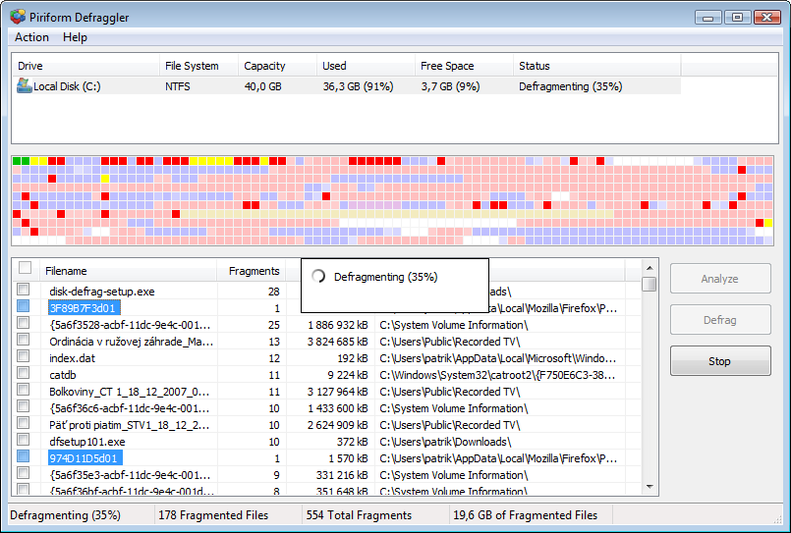Select the index.dat file row
The width and height of the screenshot is (791, 533).
click(328, 358)
